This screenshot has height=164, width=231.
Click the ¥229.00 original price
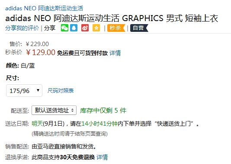coord(37,44)
